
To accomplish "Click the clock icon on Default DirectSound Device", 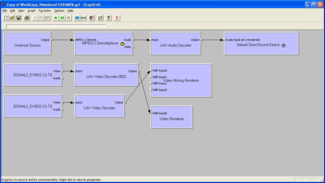I will pos(284,45).
